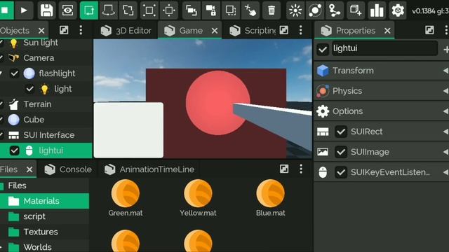Click the touch pointer tool icon
The image size is (449, 252).
click(x=250, y=10)
